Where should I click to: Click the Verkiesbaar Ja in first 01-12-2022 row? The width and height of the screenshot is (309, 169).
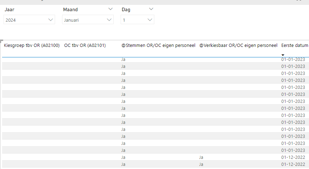pos(201,157)
